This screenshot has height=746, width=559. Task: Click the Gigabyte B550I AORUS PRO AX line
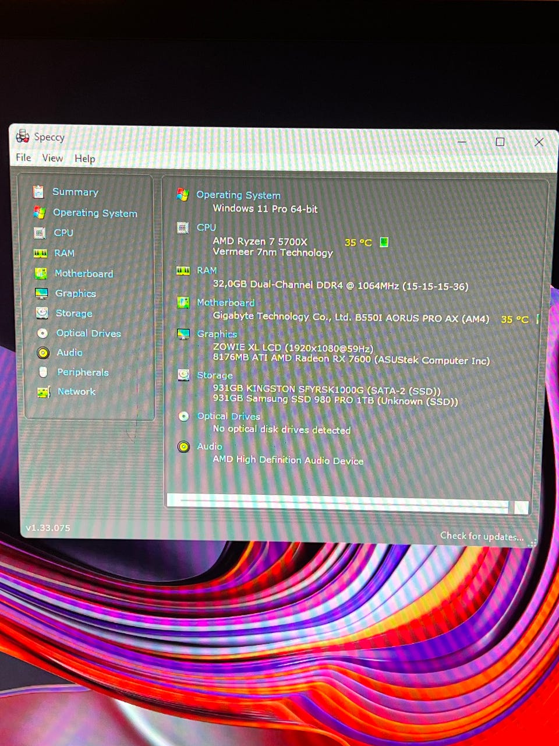point(351,318)
